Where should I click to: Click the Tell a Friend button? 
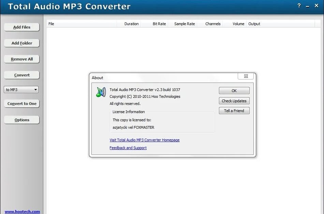[234, 111]
